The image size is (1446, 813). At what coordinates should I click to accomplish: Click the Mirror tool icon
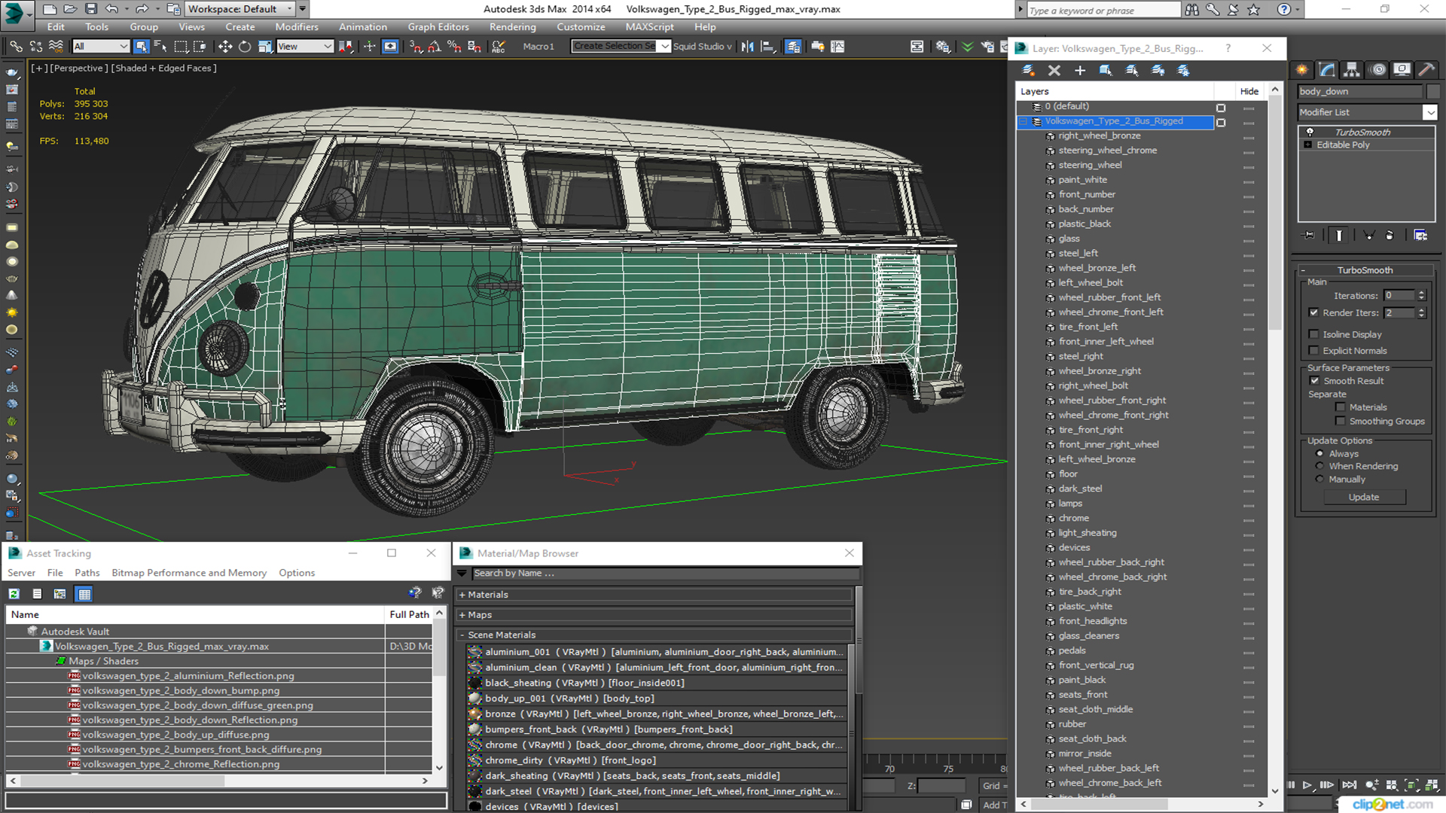click(747, 47)
